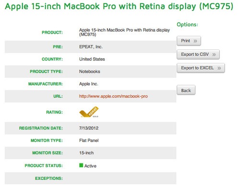Click the Print button
240x189 pixels.
189,41
